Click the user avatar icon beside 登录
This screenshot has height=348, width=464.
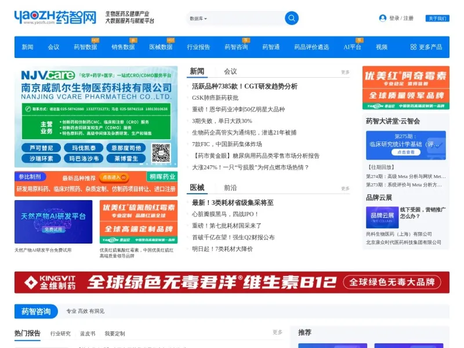pyautogui.click(x=382, y=19)
